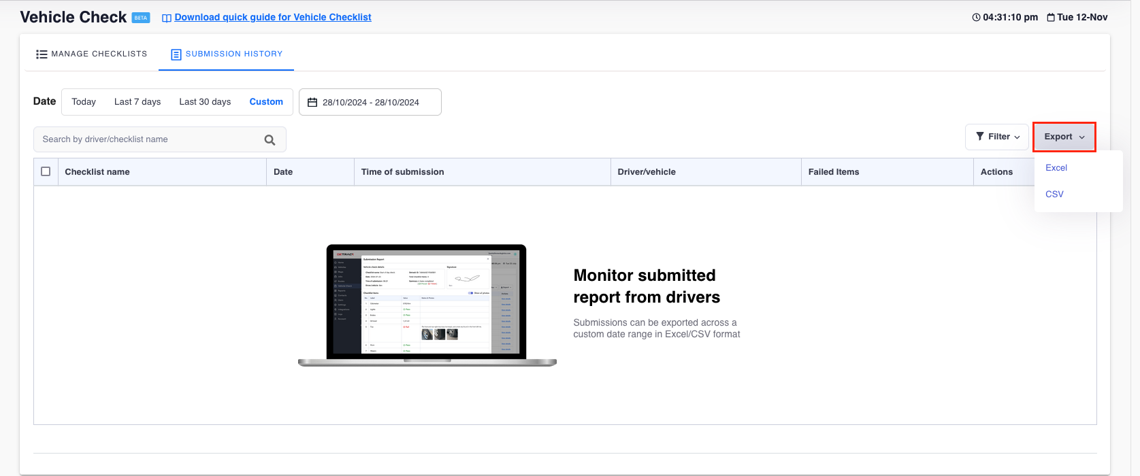
Task: Select the Today date range option
Action: pos(84,102)
